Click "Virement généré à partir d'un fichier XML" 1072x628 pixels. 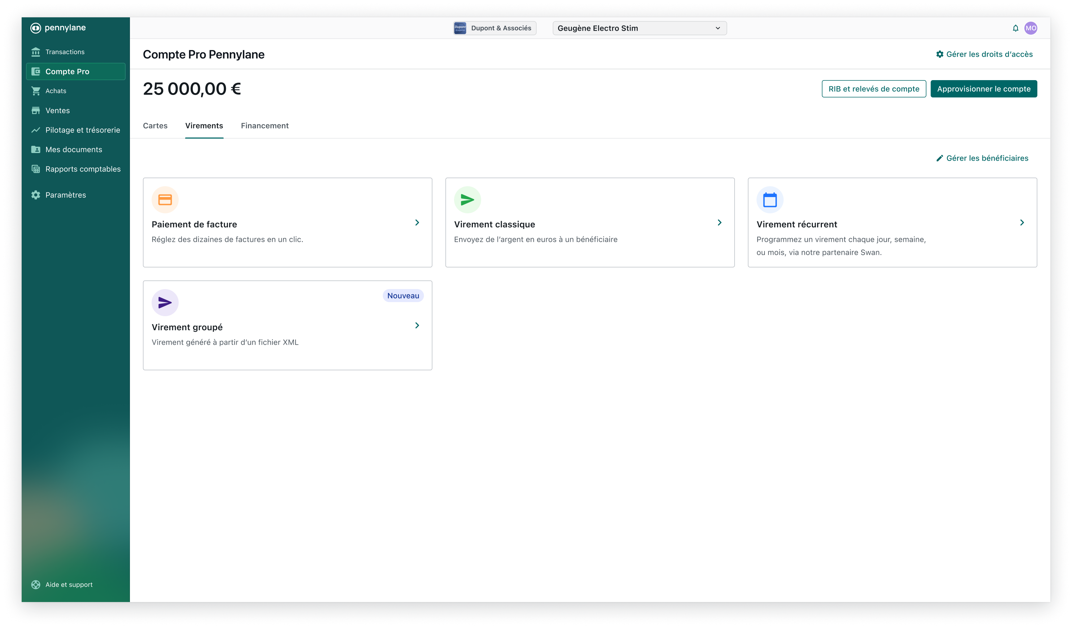point(225,343)
